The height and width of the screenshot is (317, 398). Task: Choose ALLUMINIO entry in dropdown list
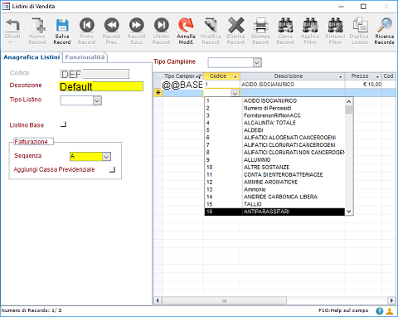(274, 160)
